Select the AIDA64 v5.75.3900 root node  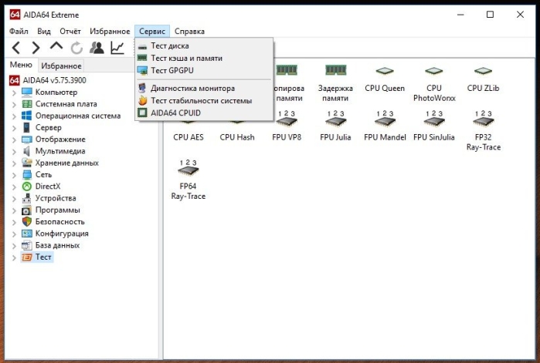48,80
